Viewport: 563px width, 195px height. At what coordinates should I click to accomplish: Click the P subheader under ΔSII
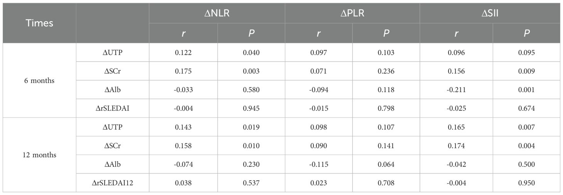click(526, 33)
